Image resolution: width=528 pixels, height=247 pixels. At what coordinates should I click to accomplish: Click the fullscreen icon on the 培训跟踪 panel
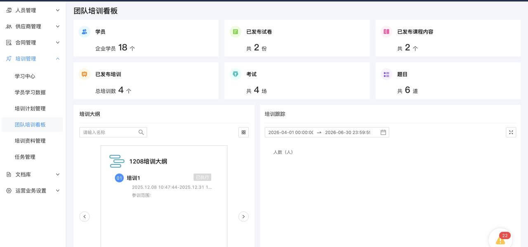pyautogui.click(x=511, y=132)
